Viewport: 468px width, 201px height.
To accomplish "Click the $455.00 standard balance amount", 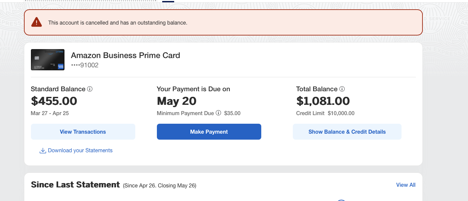I will click(54, 101).
